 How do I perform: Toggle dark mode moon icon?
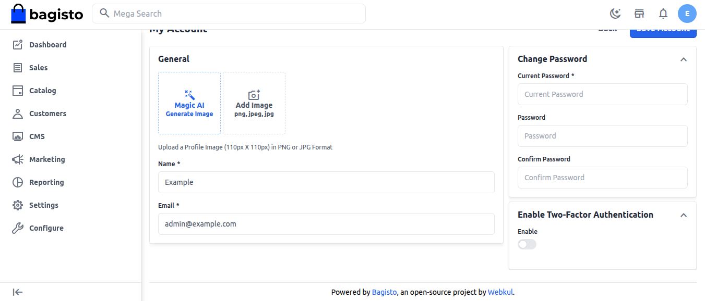(615, 14)
